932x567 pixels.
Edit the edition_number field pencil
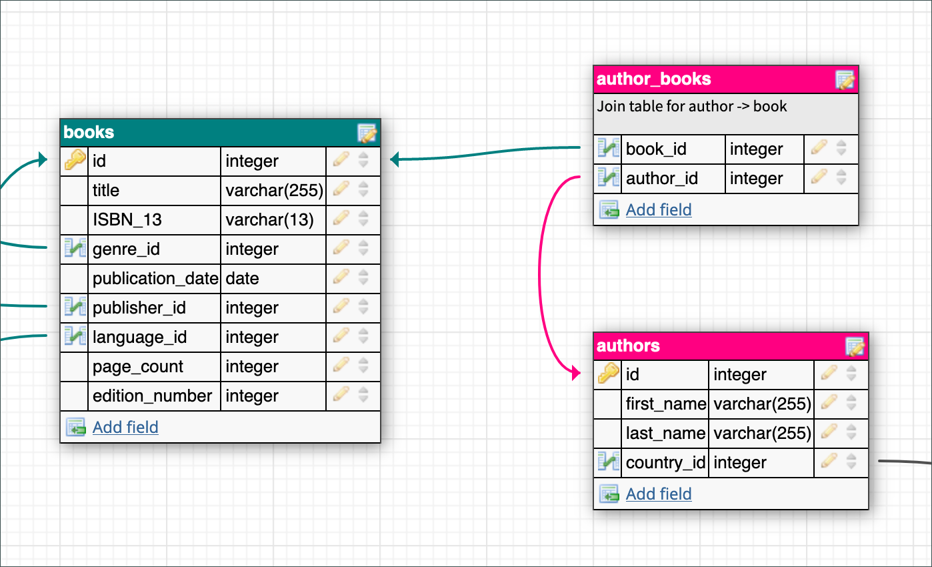point(341,394)
